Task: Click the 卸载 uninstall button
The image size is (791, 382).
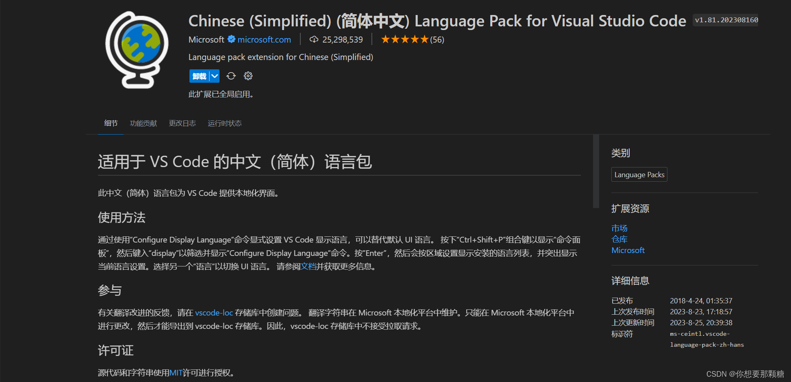Action: click(199, 76)
